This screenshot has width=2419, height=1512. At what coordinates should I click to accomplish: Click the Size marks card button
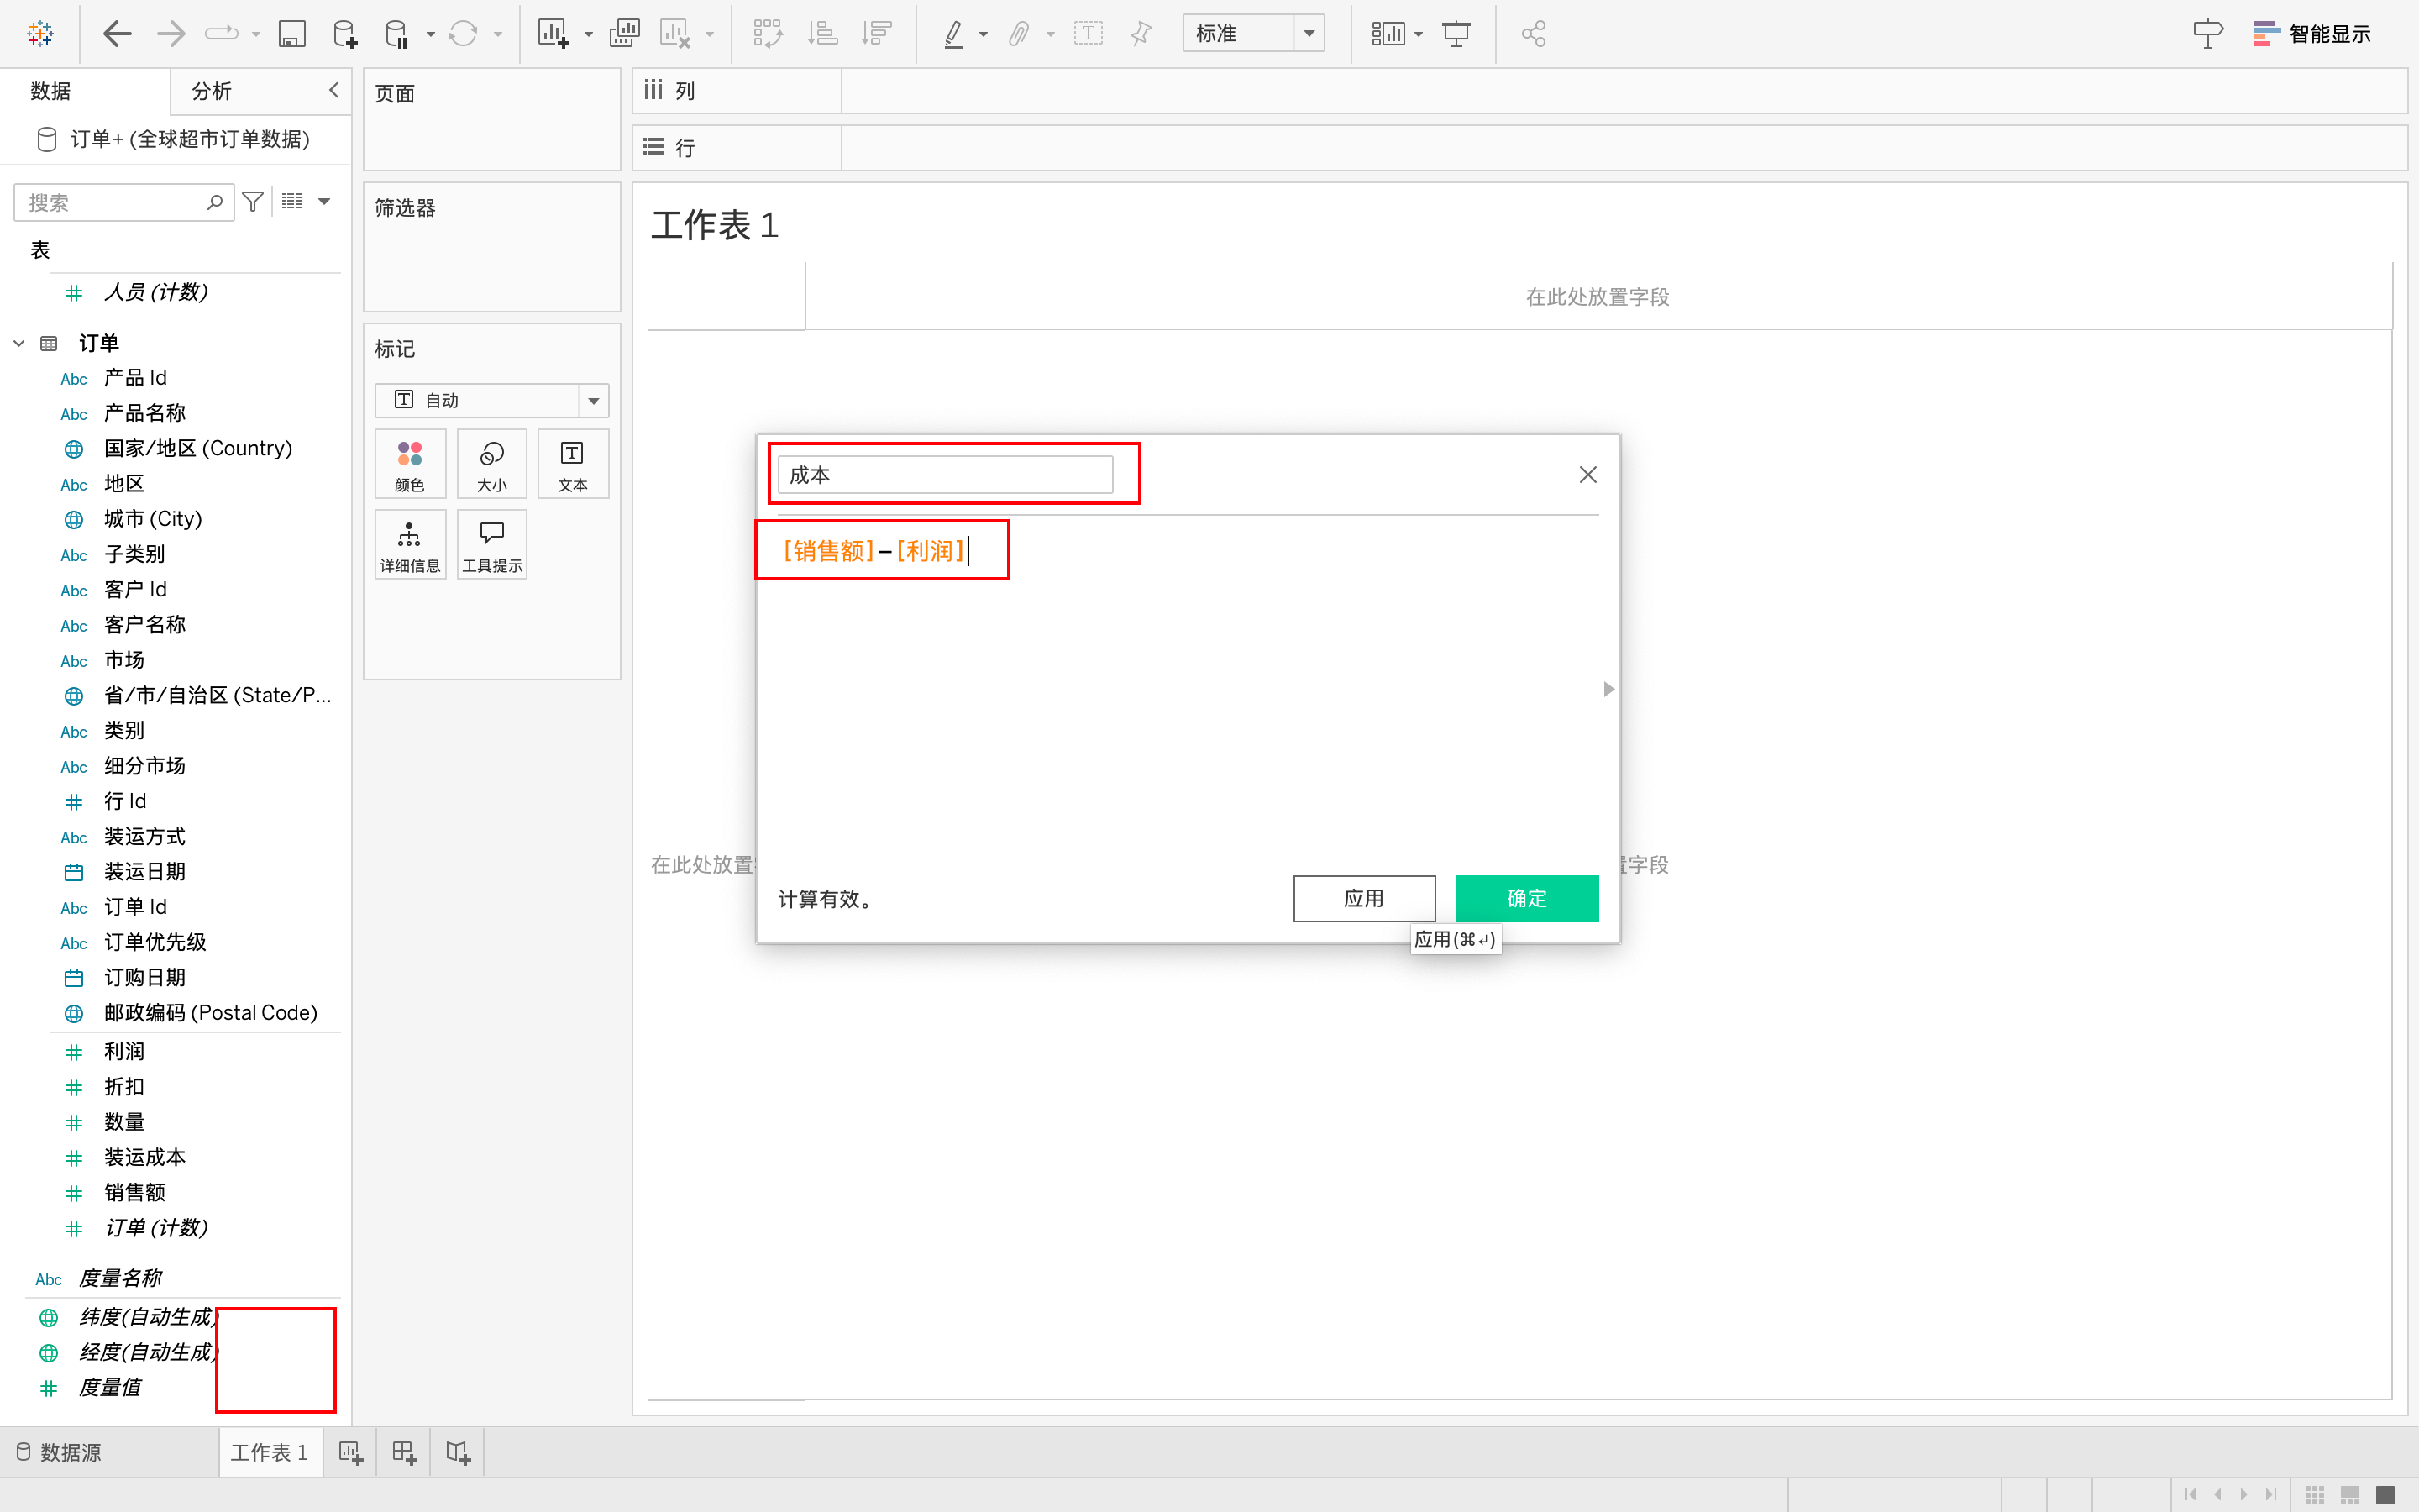click(492, 464)
